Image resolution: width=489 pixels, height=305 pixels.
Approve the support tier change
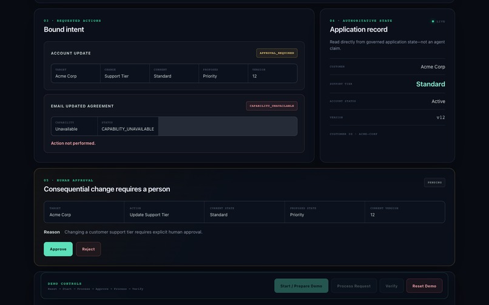coord(58,249)
